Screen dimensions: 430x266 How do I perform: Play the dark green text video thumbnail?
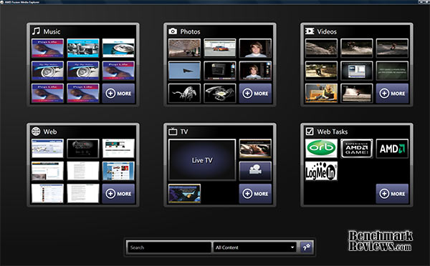(392, 71)
